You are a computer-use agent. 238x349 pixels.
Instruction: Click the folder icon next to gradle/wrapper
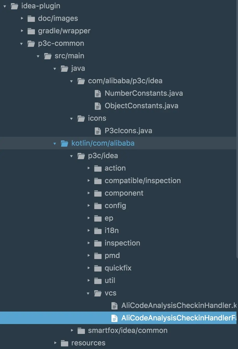tap(31, 31)
